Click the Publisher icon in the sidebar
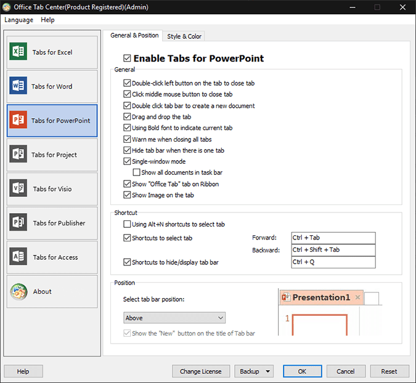Viewport: 416px width, 383px height. [x=18, y=222]
